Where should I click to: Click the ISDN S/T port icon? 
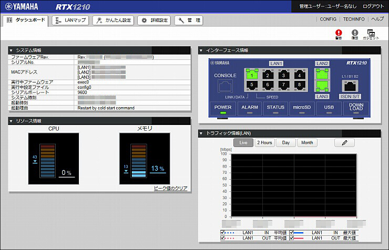(x=350, y=86)
